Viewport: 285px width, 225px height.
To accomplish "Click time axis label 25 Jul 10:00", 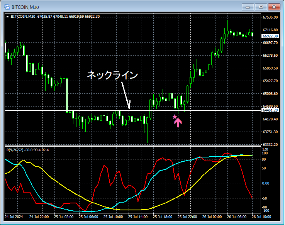I will [x=113, y=217].
